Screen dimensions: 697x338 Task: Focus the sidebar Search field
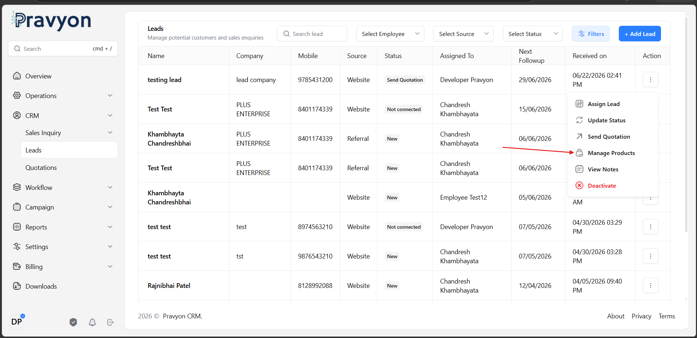coord(63,49)
